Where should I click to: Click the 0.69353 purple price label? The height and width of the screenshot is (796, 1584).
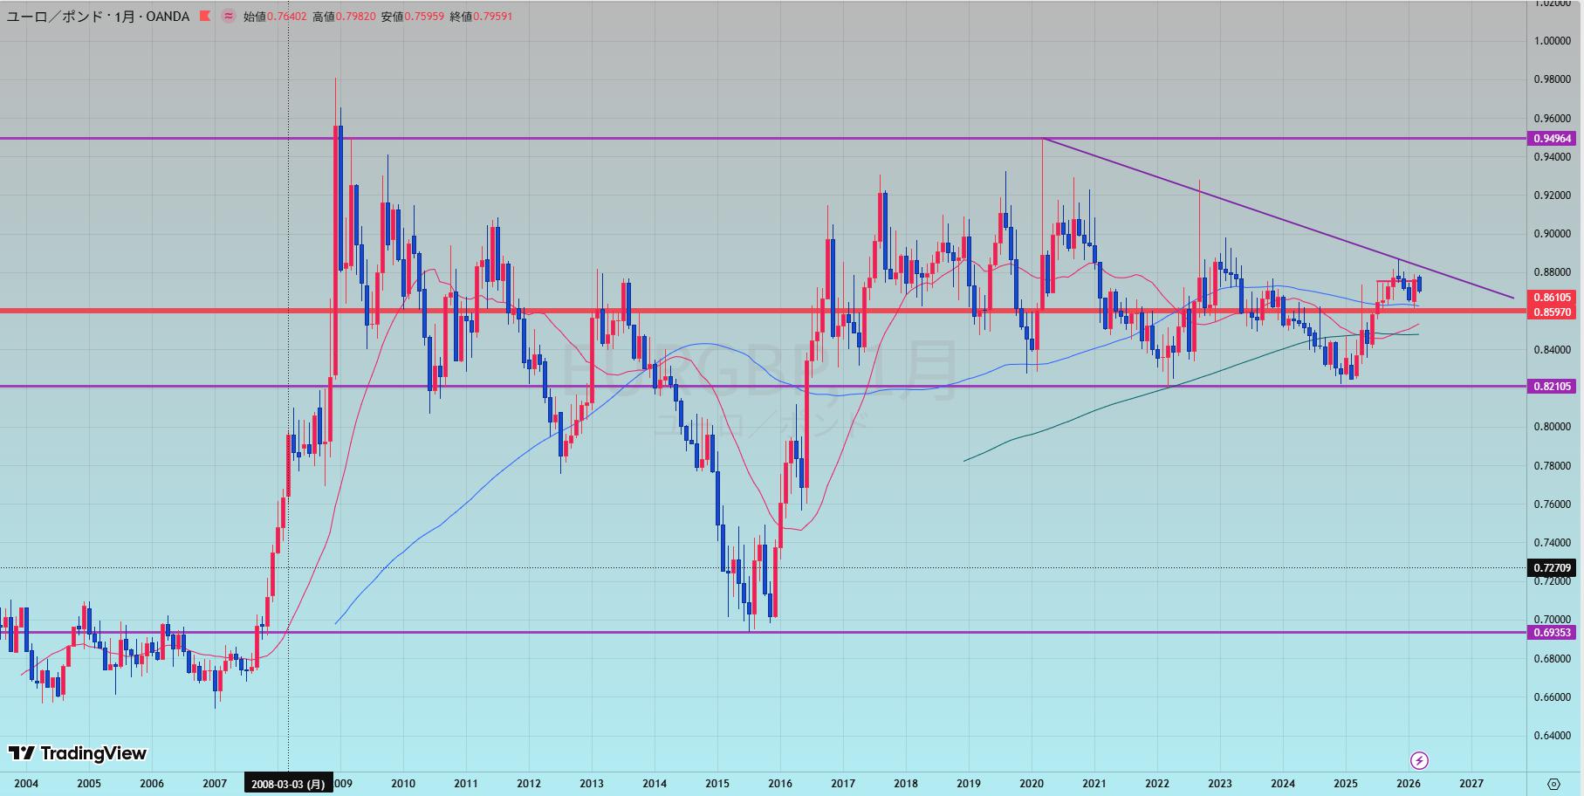click(x=1553, y=633)
